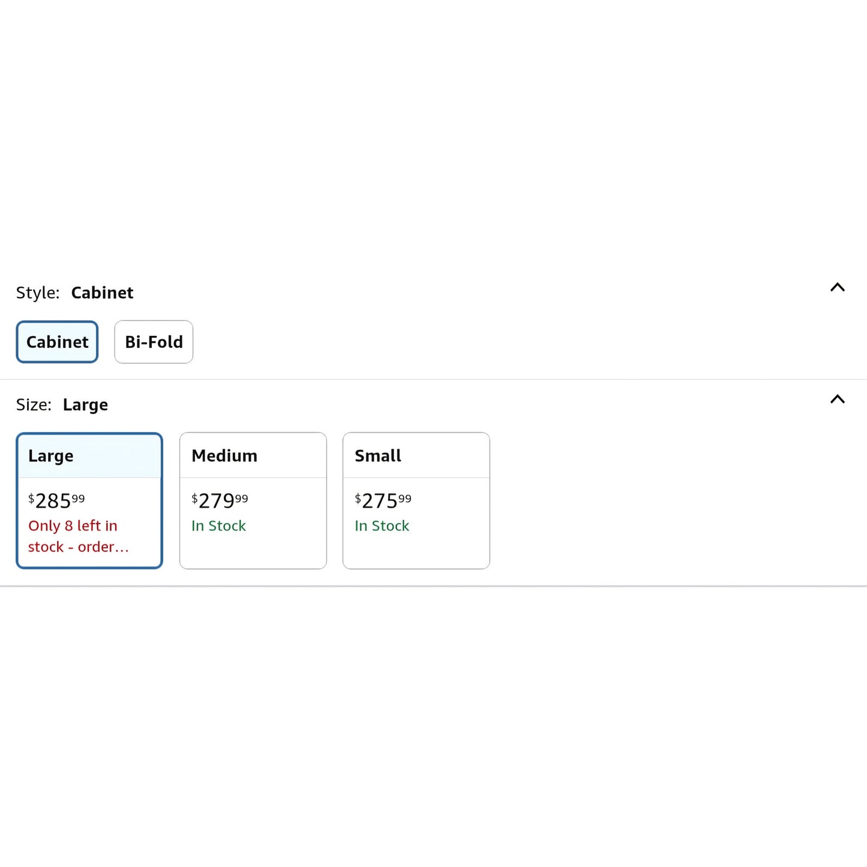867x867 pixels.
Task: Collapse the Style section chevron
Action: (x=837, y=287)
